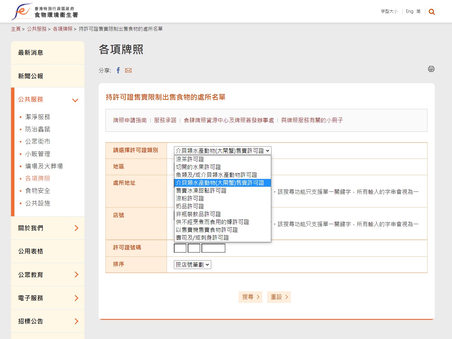Click the FEHD logo in header
This screenshot has width=452, height=339.
click(x=45, y=12)
